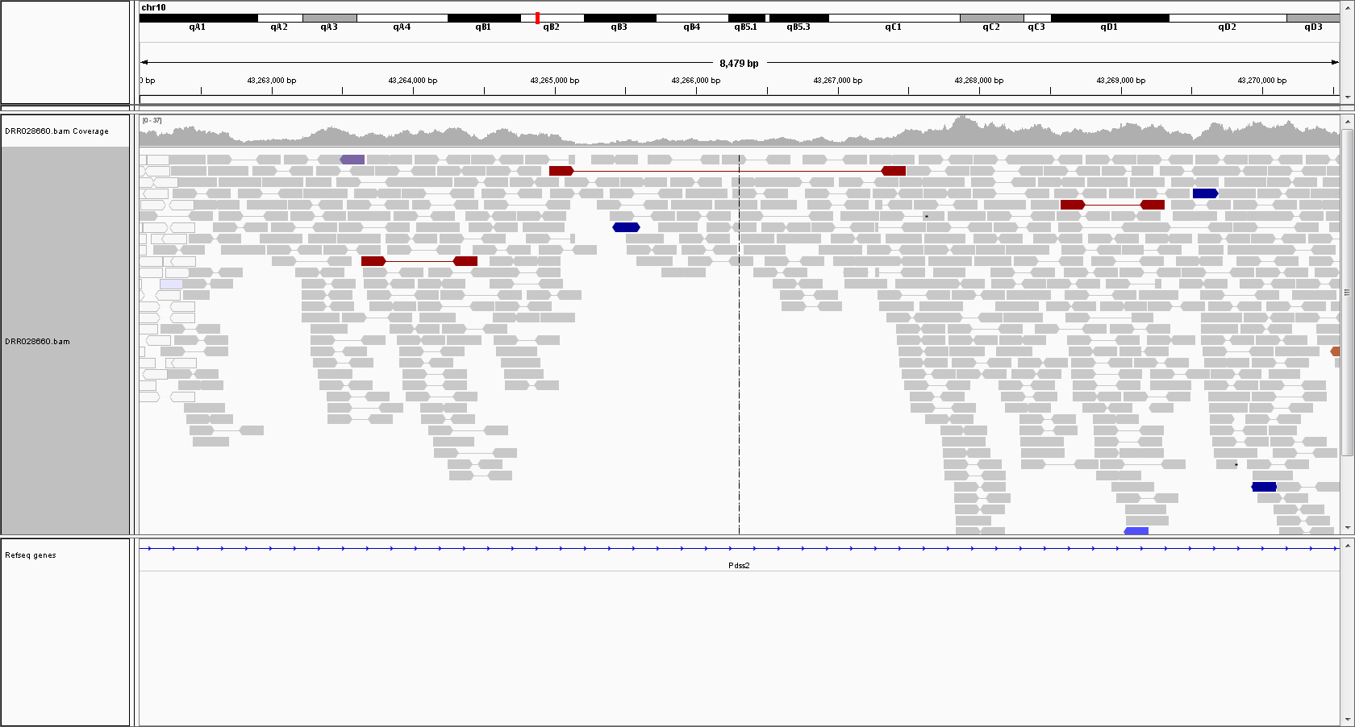Click the alignment track scrollbar up arrow
This screenshot has height=727, width=1355.
tap(1346, 122)
